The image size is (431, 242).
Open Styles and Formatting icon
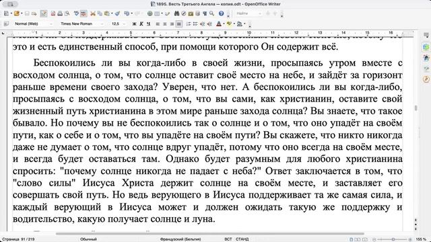(x=6, y=24)
